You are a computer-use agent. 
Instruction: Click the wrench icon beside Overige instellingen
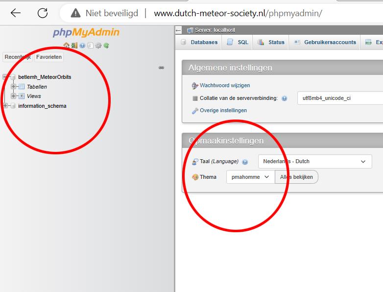(194, 111)
